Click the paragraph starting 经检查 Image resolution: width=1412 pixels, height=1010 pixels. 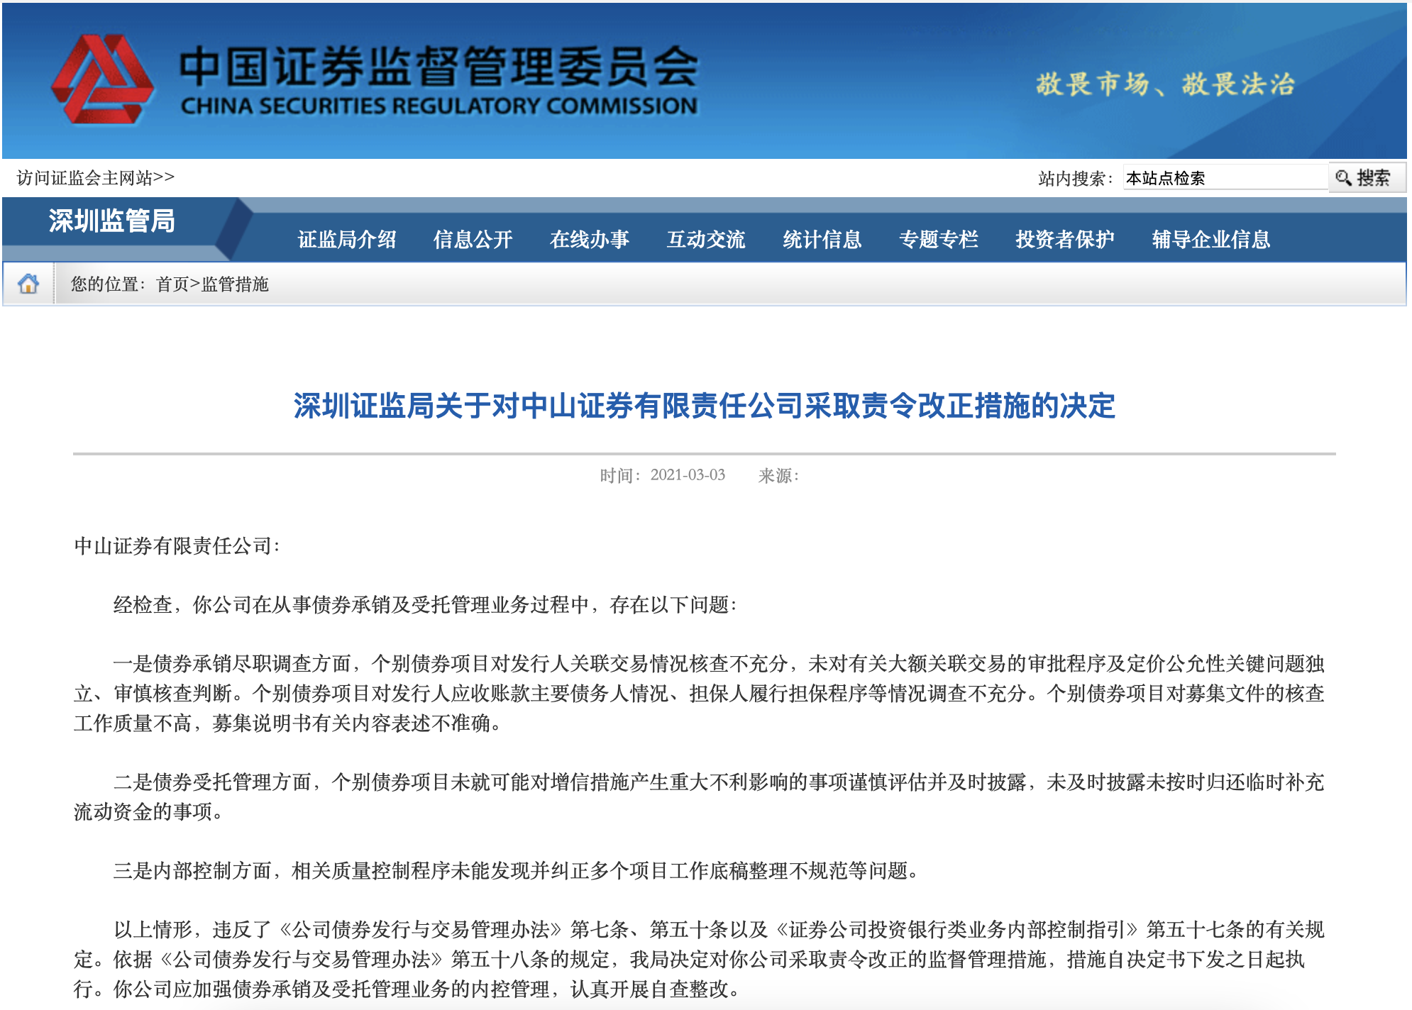tap(426, 604)
